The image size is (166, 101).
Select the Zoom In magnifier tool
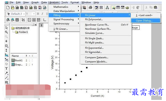pos(6,32)
